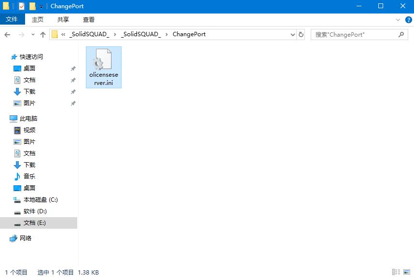Switch to large icons view layout

407,272
